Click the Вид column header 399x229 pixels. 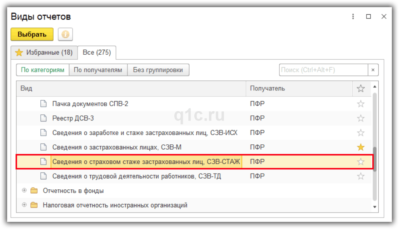(x=131, y=89)
